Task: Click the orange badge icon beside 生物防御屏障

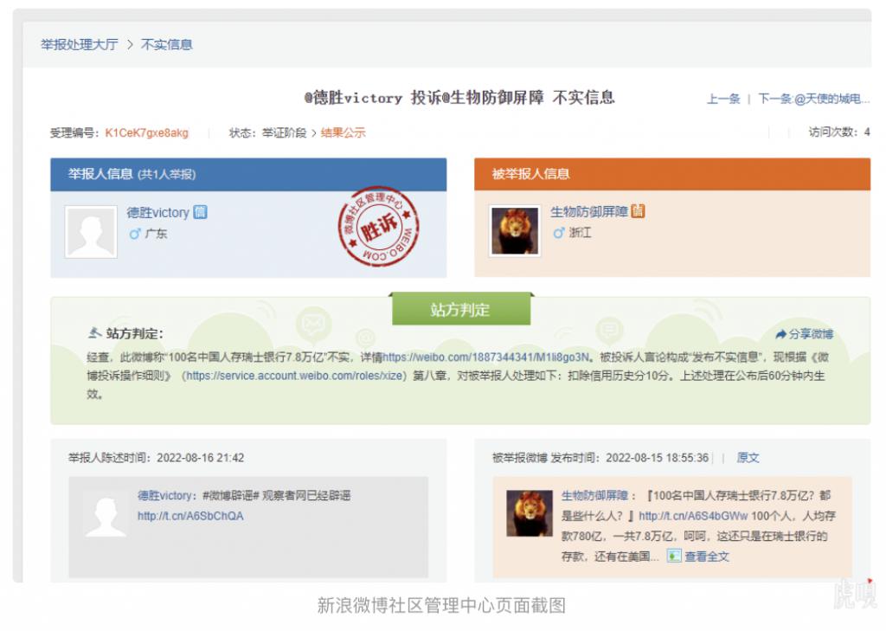Action: click(x=639, y=211)
